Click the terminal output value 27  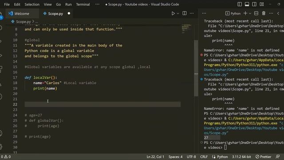click(206, 138)
